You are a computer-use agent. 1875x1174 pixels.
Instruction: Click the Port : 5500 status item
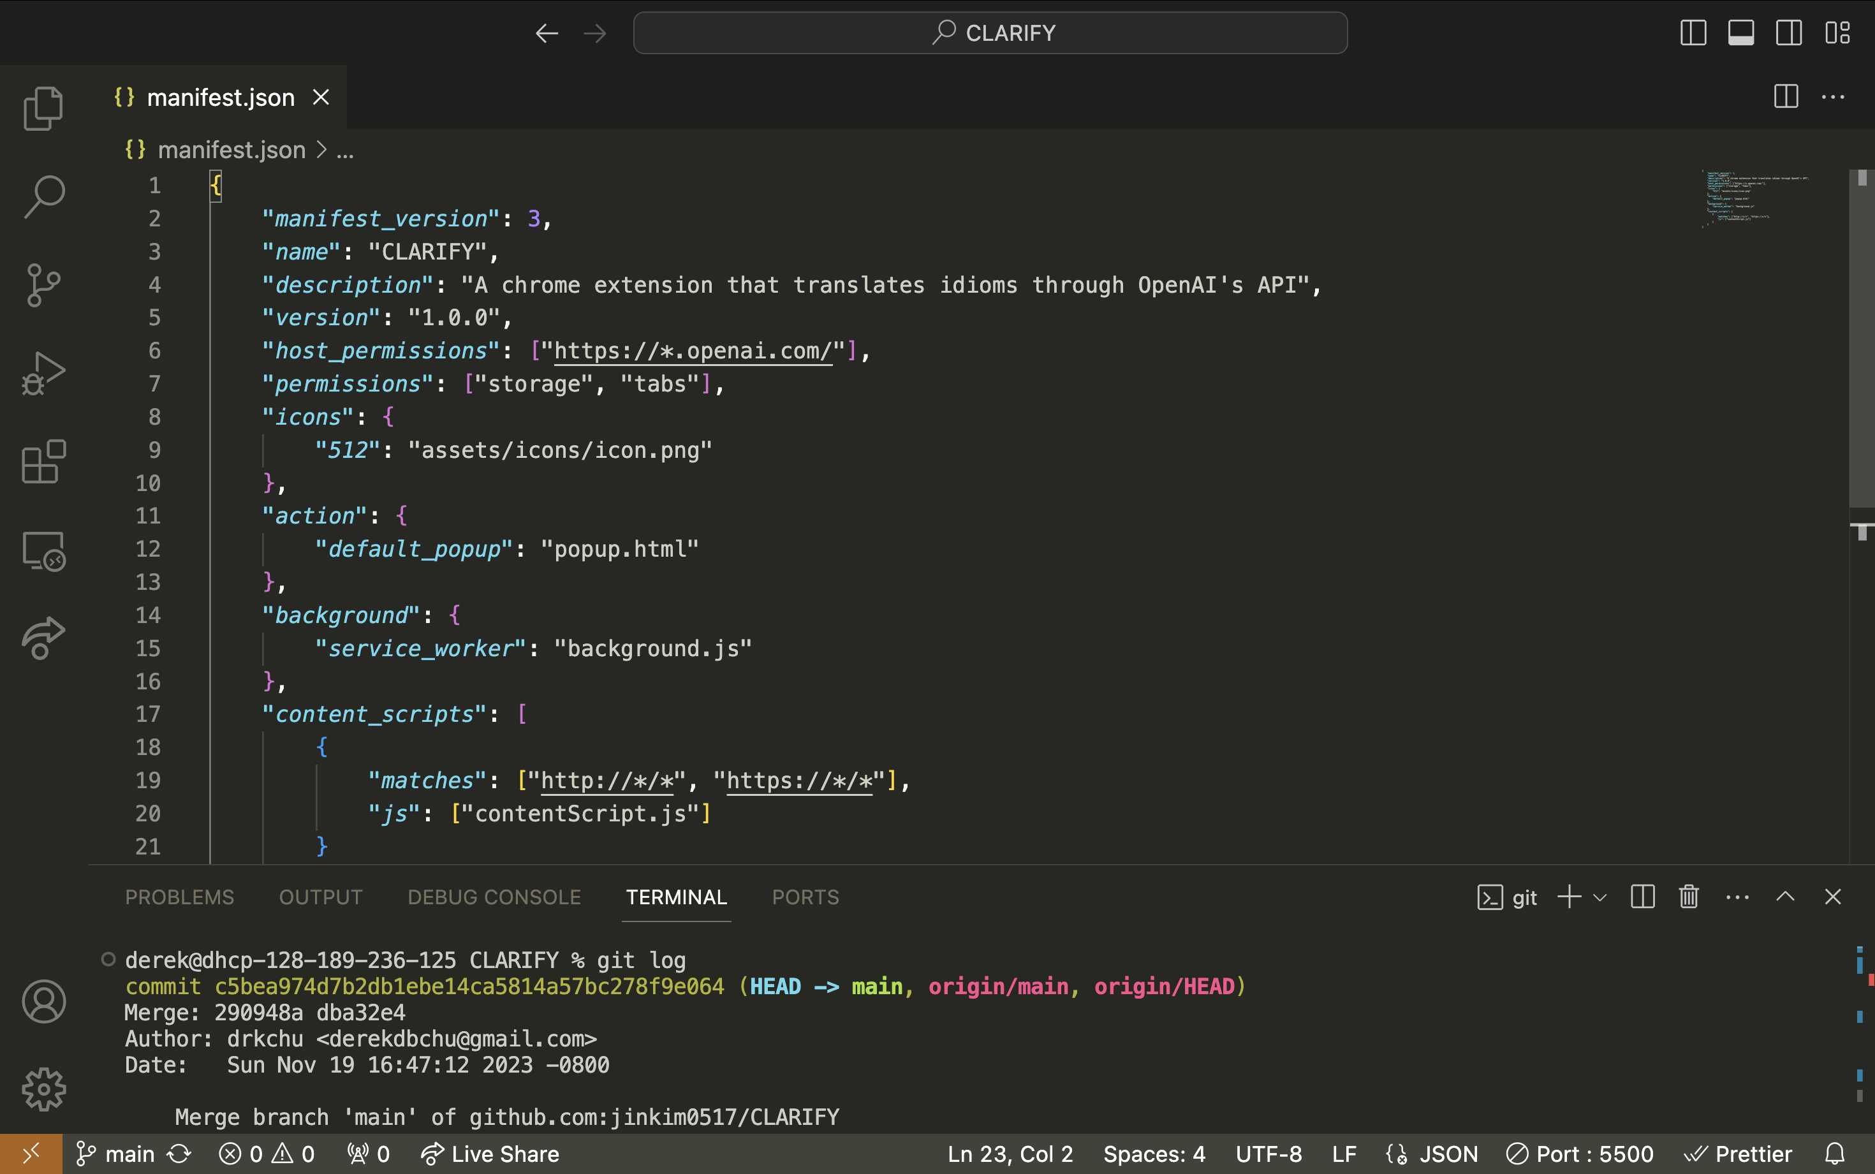point(1580,1154)
